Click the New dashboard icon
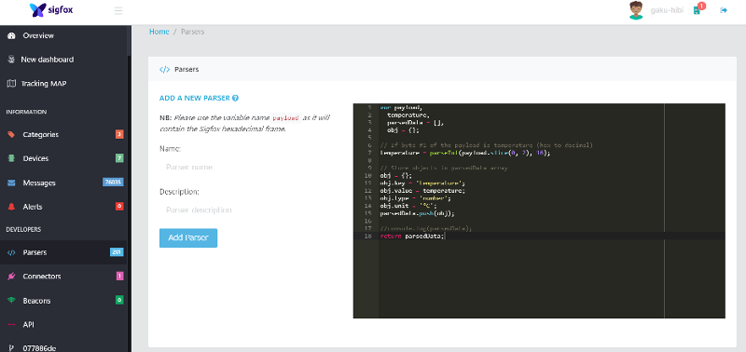Screen dimensions: 746x352 11,60
